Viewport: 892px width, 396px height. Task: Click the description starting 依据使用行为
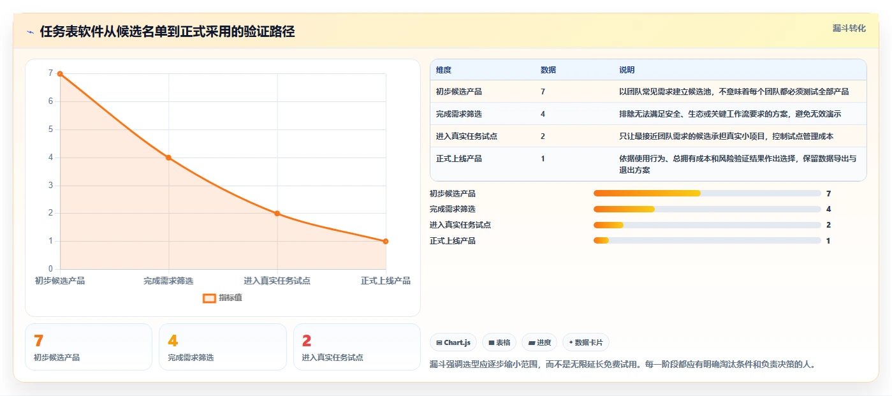tap(738, 165)
